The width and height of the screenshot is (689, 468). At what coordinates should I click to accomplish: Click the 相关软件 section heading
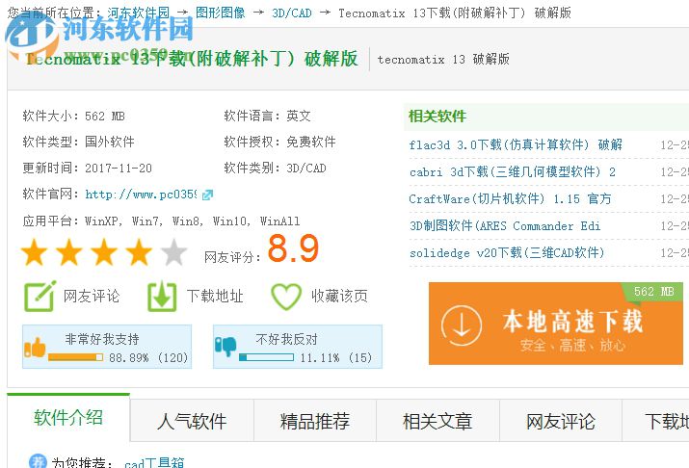[437, 117]
